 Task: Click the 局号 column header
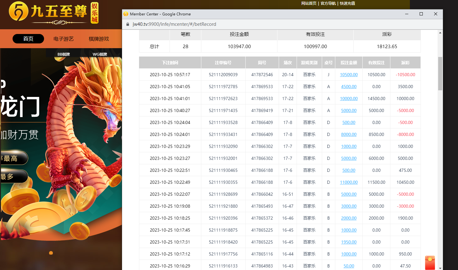pos(262,63)
